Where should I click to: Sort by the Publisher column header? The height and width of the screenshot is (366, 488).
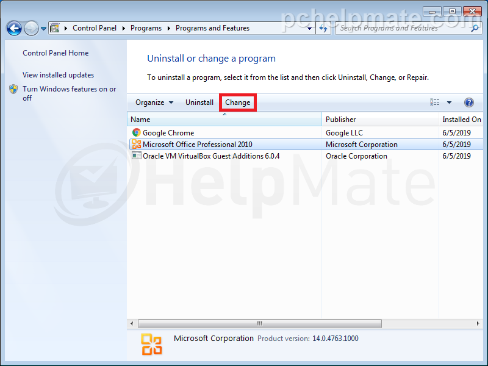[x=380, y=120]
